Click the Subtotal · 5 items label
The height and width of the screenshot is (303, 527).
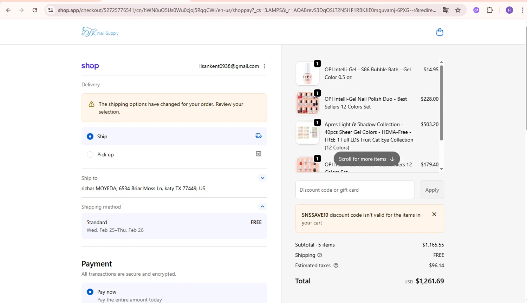click(x=315, y=245)
